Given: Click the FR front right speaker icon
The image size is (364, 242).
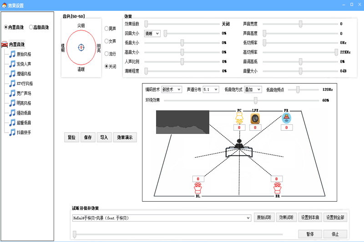Looking at the screenshot, I should [287, 119].
